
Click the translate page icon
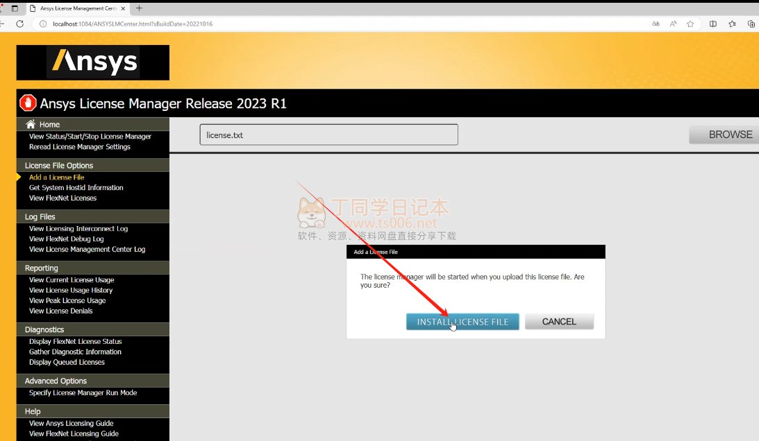656,24
